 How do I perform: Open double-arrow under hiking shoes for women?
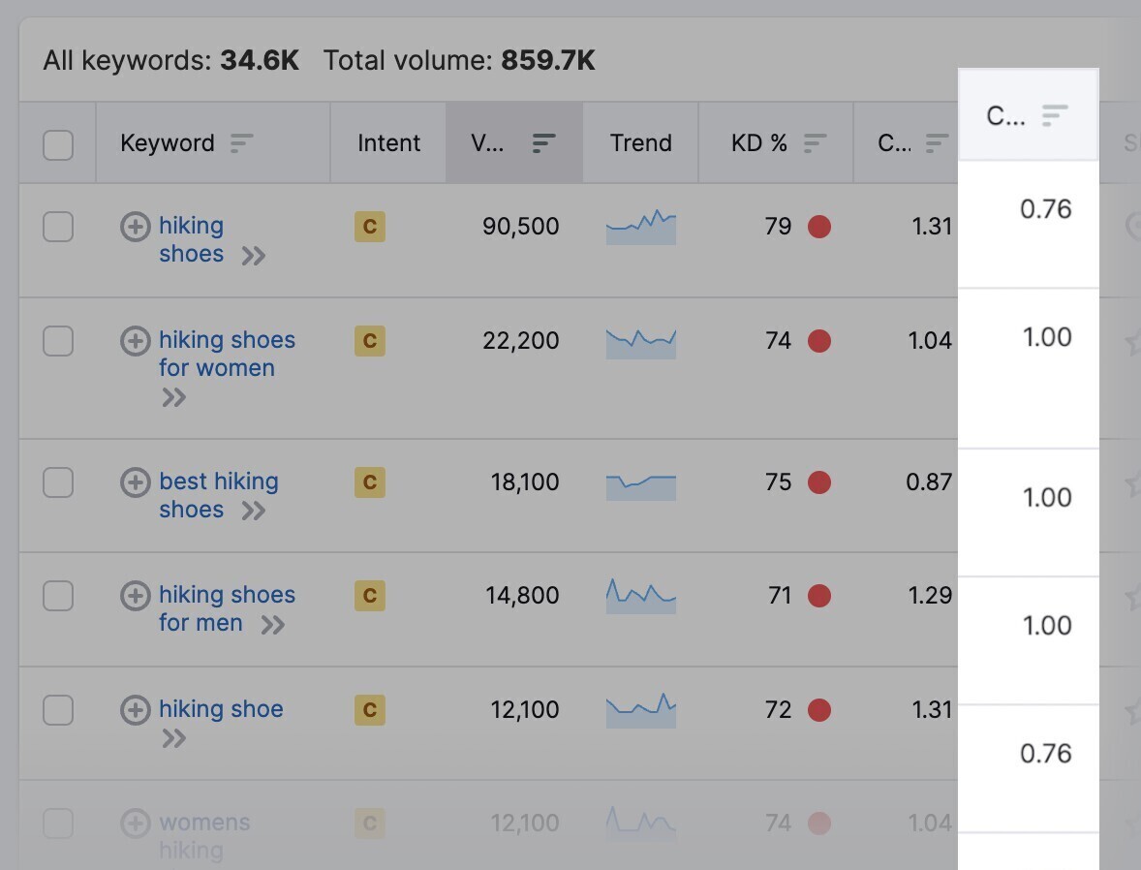coord(174,397)
